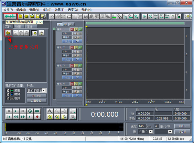
Task: Click track 1 volume field V 0
Action: point(67,34)
